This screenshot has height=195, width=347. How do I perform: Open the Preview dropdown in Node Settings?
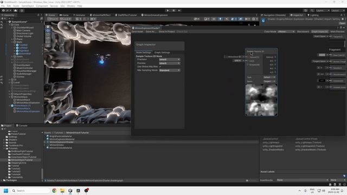tap(170, 63)
